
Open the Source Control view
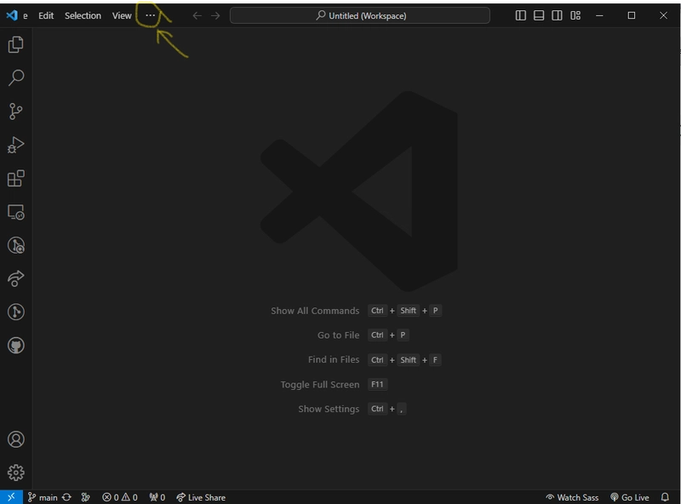coord(15,112)
